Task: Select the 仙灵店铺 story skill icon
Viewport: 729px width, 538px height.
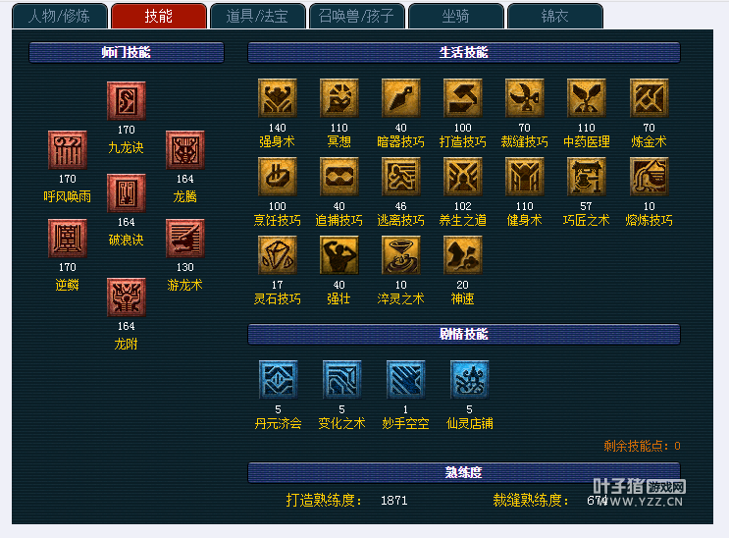Action: click(x=470, y=379)
